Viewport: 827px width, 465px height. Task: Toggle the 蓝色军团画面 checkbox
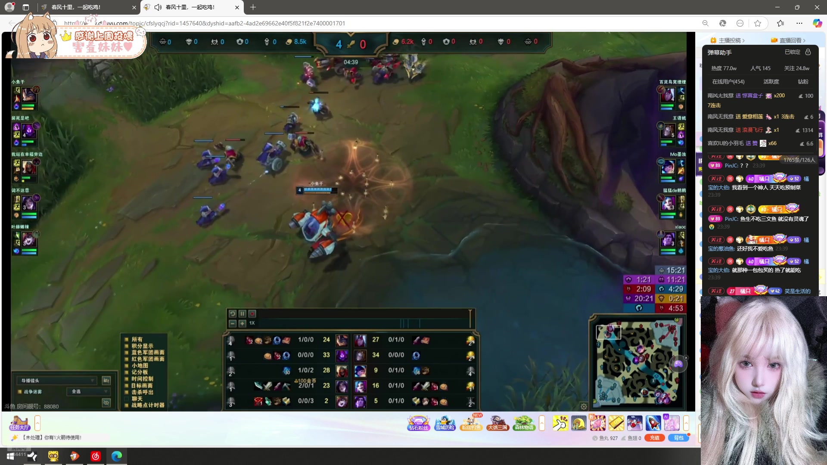point(127,352)
